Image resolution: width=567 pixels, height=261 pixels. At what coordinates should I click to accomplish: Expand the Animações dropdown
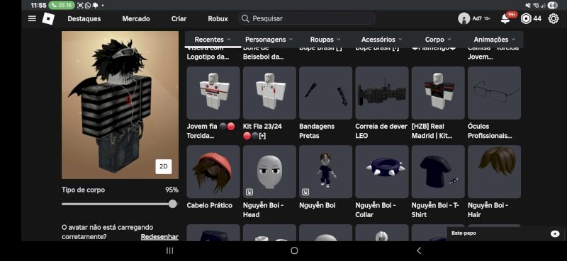pos(494,40)
